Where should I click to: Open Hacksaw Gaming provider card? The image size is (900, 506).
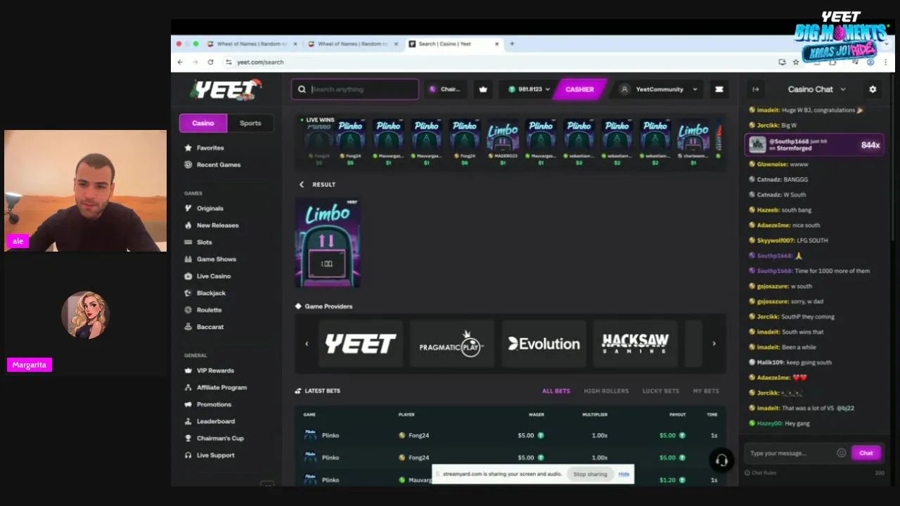(x=635, y=344)
